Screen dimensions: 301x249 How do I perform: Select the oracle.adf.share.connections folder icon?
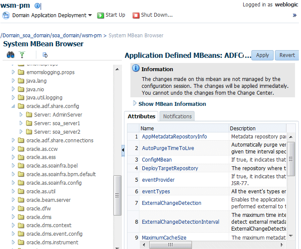click(21, 140)
